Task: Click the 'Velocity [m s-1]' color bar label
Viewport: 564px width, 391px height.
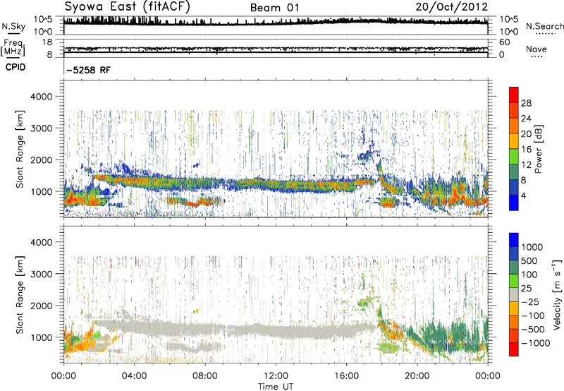Action: [558, 294]
